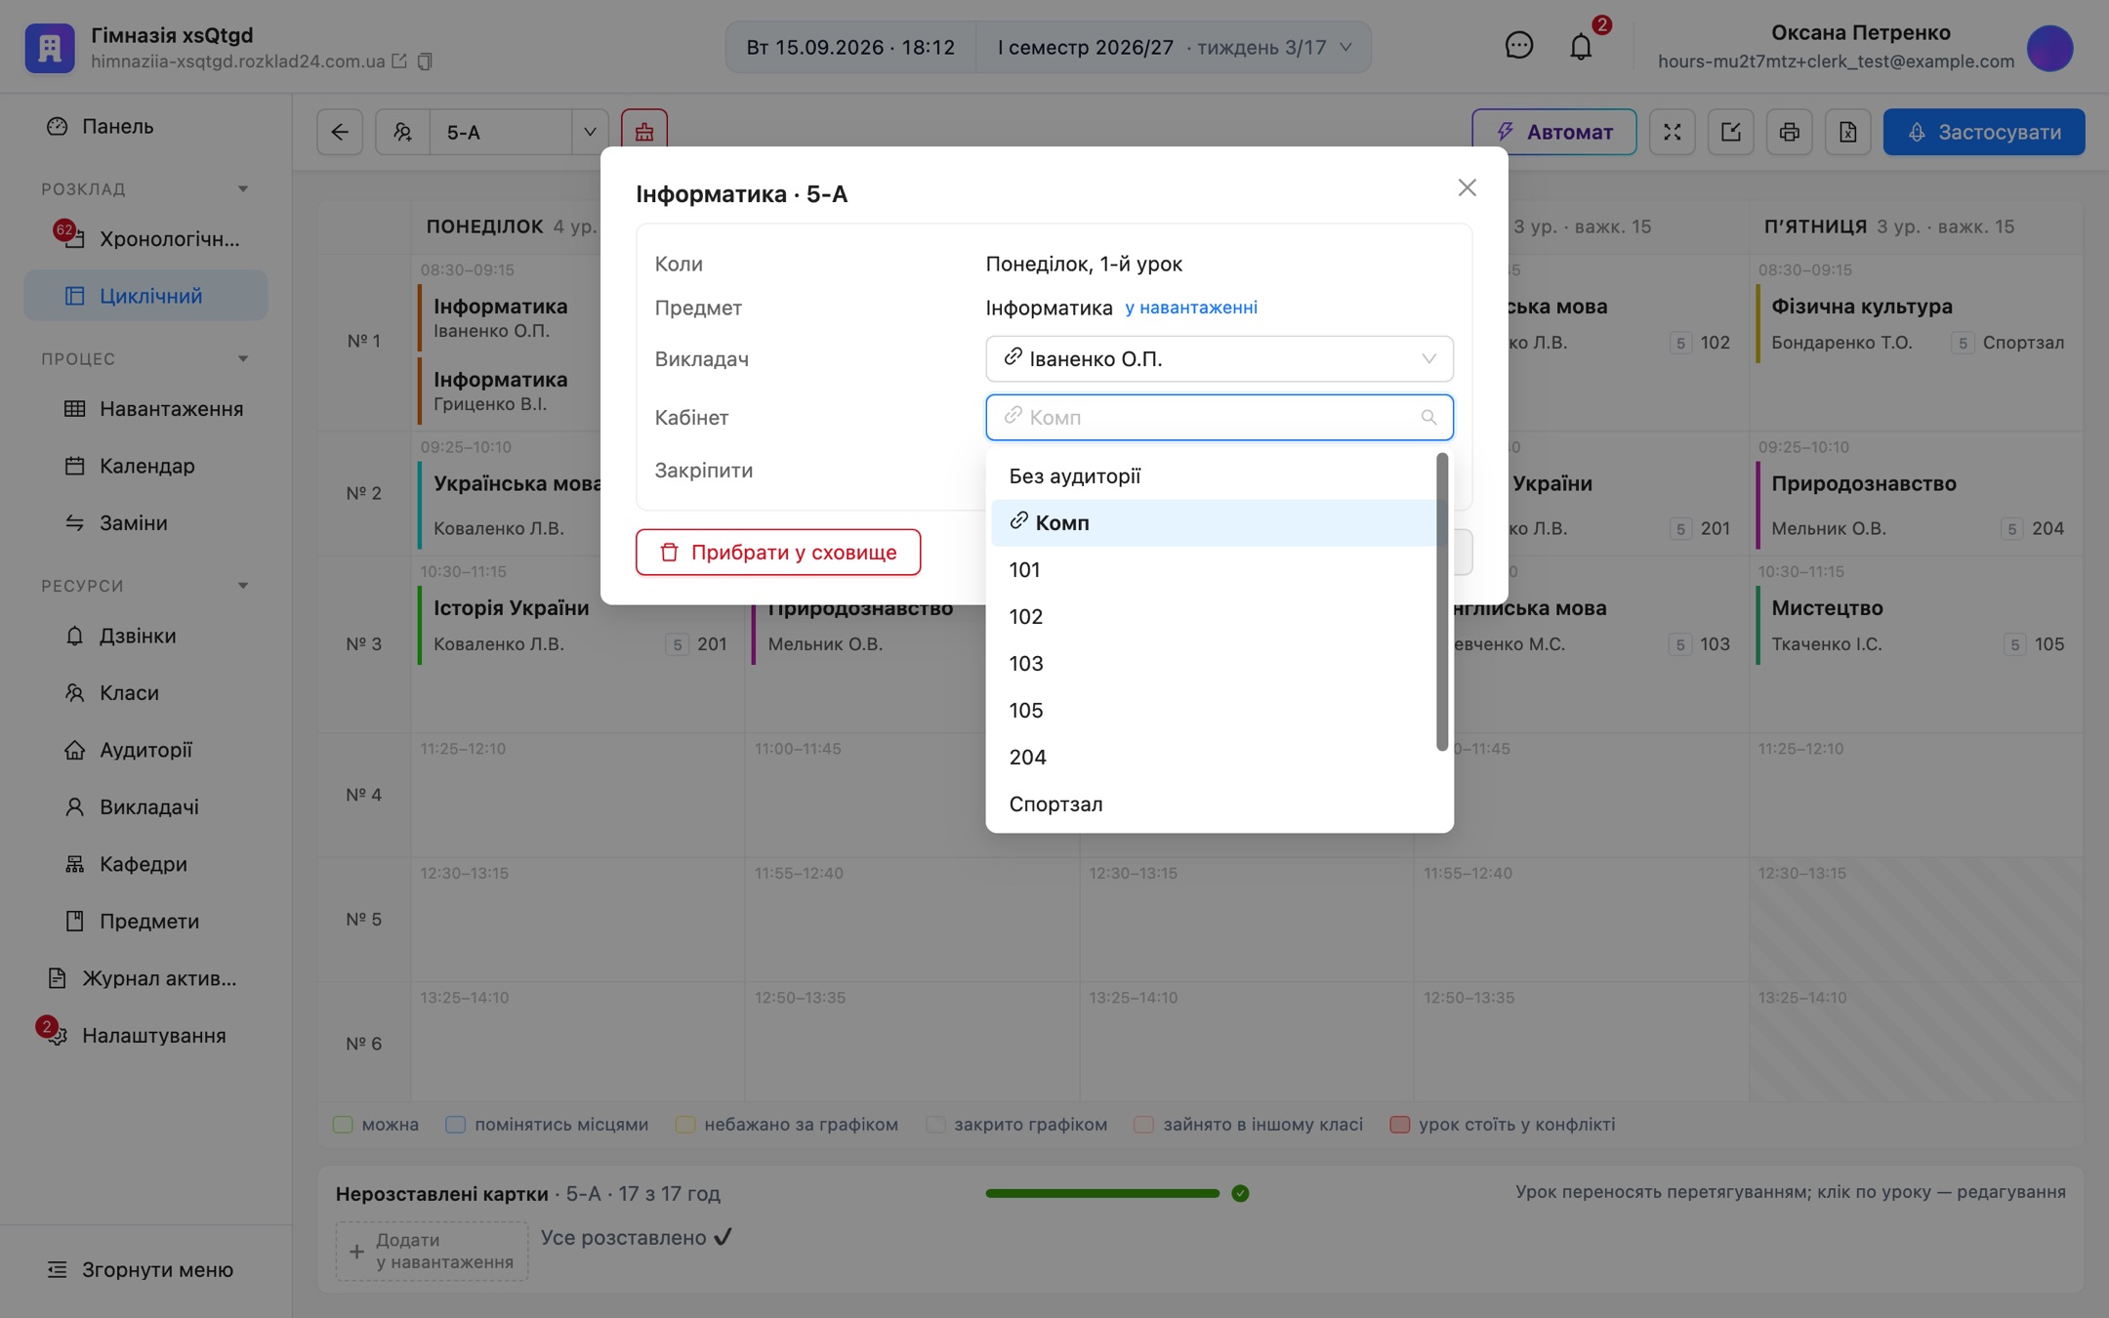Viewport: 2109px width, 1318px height.
Task: Open the Викладач dropdown Іваненко О.П.
Action: click(x=1220, y=359)
